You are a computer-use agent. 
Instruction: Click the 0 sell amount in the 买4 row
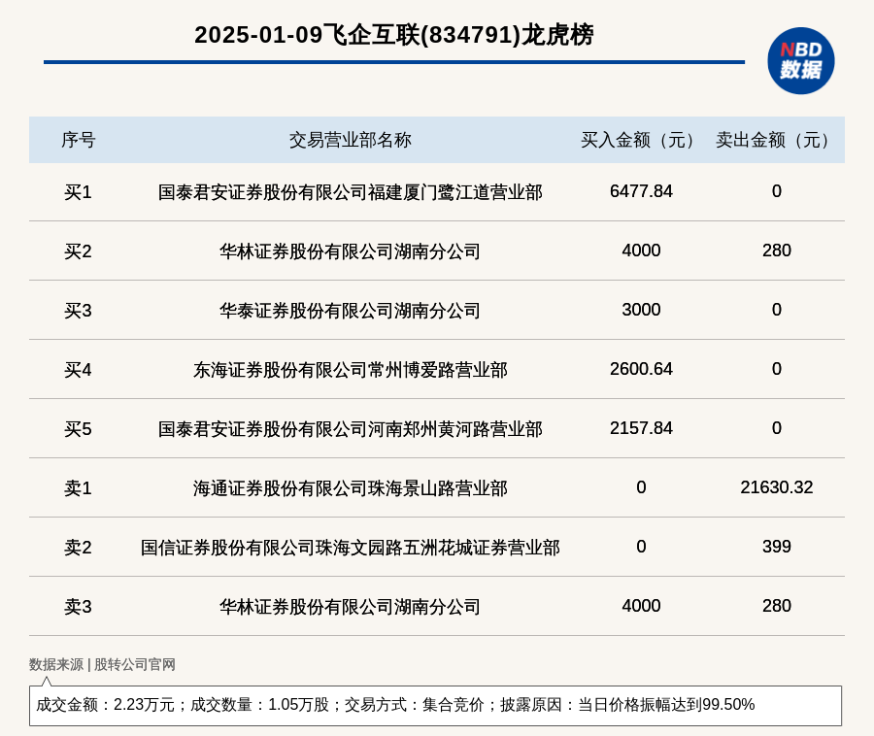[x=777, y=368]
